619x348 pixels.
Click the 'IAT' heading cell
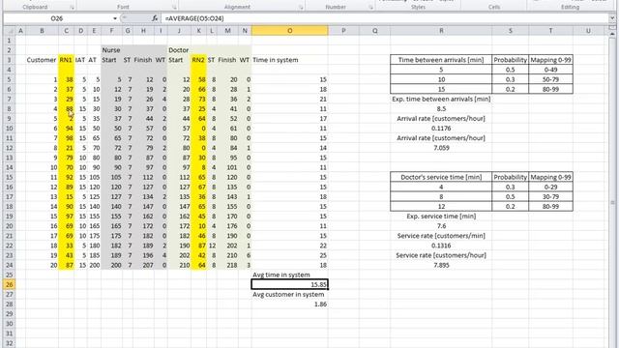(x=80, y=60)
